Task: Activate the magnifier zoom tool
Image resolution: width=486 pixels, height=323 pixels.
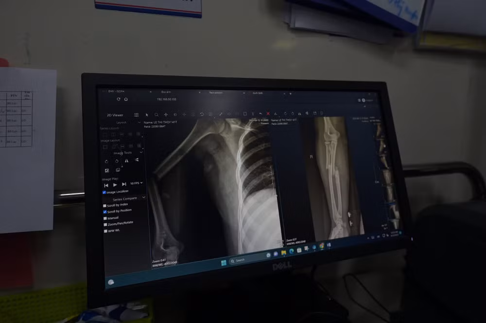Action: 156,115
